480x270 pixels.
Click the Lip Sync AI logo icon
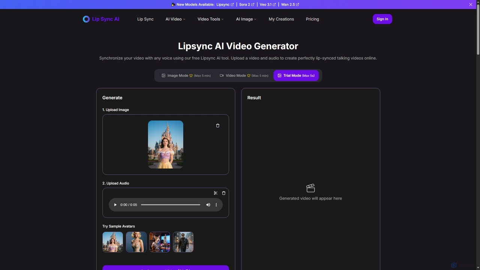(x=86, y=19)
